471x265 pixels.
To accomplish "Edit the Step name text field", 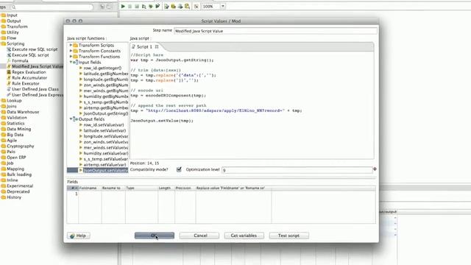I will pyautogui.click(x=275, y=31).
